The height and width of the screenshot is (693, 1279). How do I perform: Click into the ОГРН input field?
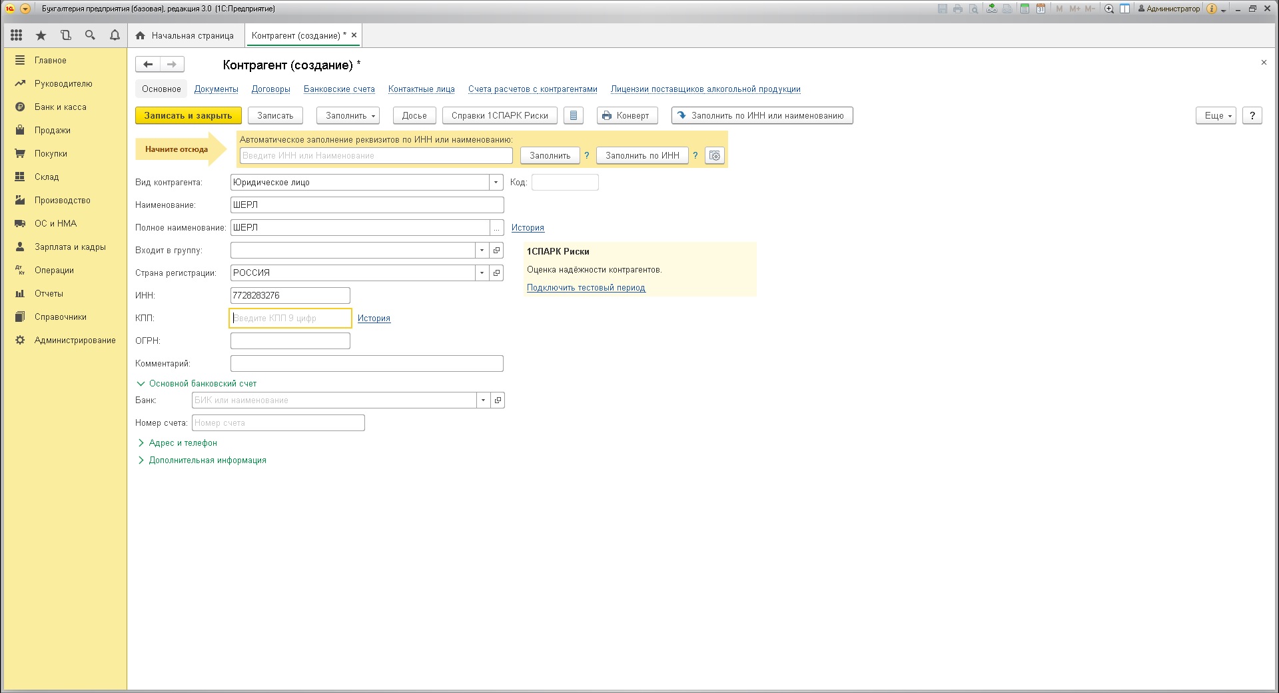(x=290, y=341)
